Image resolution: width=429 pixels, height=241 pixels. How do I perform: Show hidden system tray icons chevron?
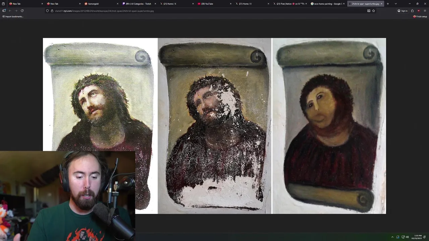392,237
